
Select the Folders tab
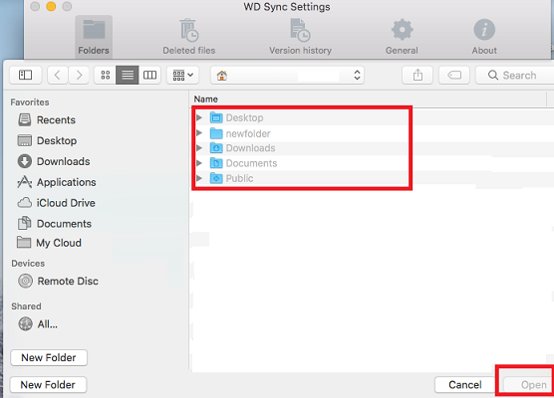tap(94, 37)
